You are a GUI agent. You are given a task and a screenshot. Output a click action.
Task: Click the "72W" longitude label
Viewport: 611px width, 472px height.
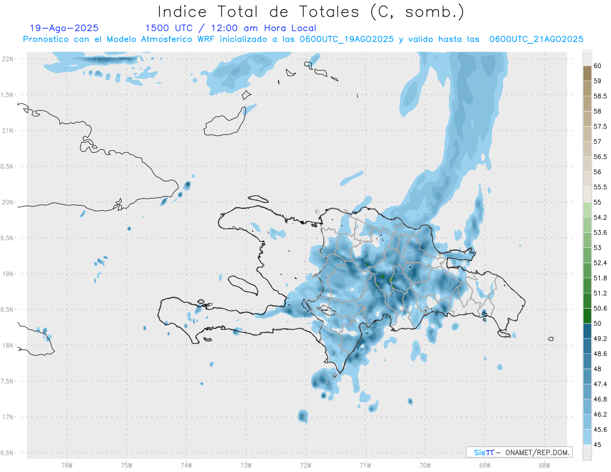coord(305,464)
